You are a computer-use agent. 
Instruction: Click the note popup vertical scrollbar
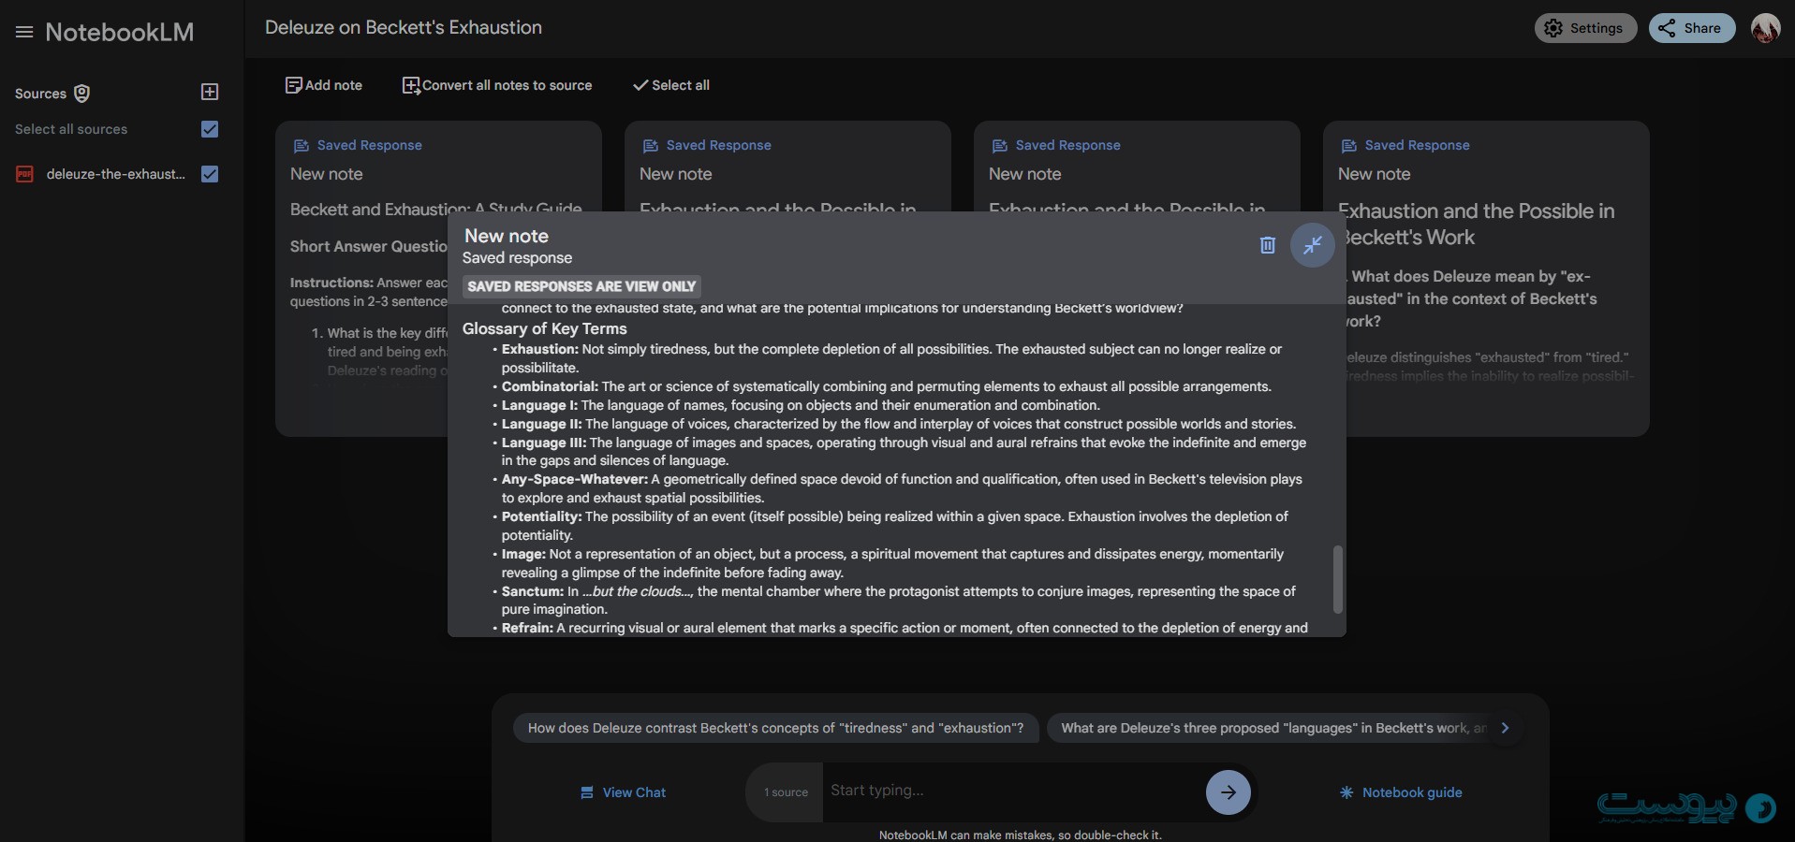(1337, 579)
